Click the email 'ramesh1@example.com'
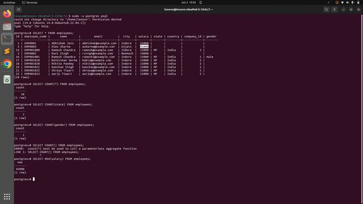This screenshot has height=204, width=363. click(x=98, y=57)
